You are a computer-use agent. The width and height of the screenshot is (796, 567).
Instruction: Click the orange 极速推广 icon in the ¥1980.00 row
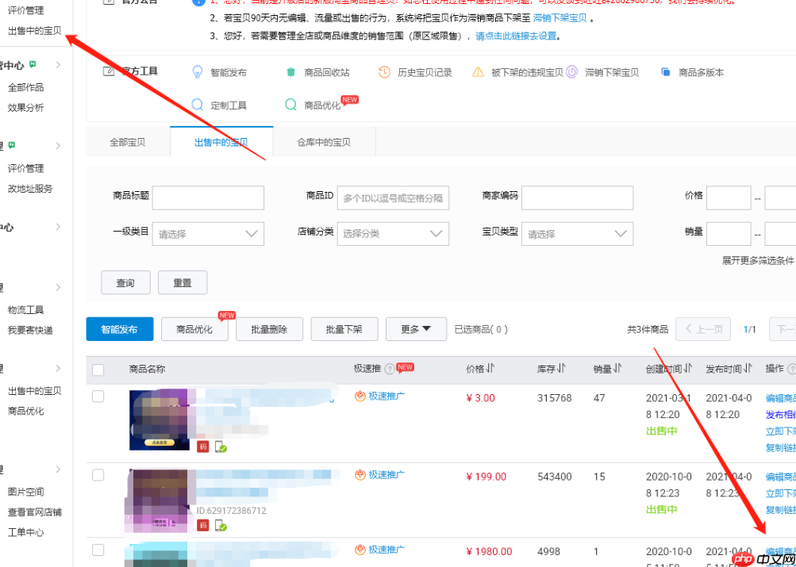click(x=360, y=550)
